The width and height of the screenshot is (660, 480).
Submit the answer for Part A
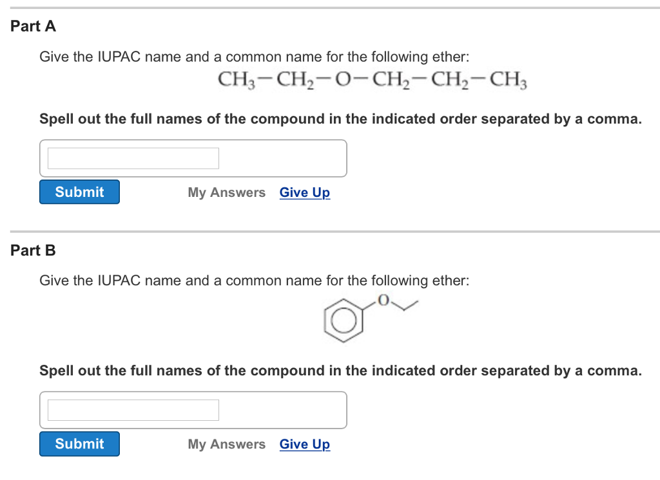(x=79, y=192)
